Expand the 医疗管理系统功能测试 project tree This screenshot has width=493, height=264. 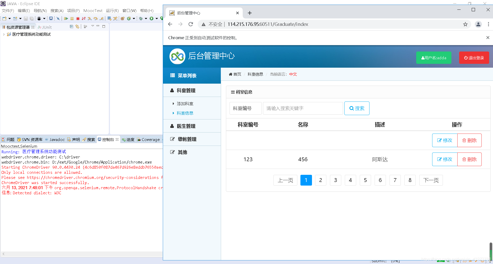pos(4,34)
